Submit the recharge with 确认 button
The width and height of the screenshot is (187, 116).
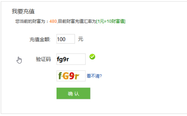(73, 93)
